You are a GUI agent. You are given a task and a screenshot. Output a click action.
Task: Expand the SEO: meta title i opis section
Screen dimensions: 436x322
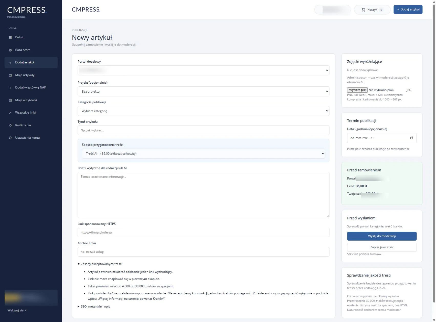coord(94,306)
